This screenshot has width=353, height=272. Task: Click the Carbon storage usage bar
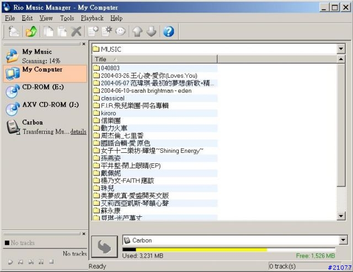[229, 249]
